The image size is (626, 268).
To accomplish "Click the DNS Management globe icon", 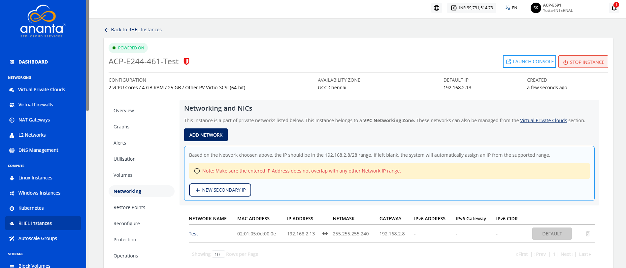I will pos(12,150).
